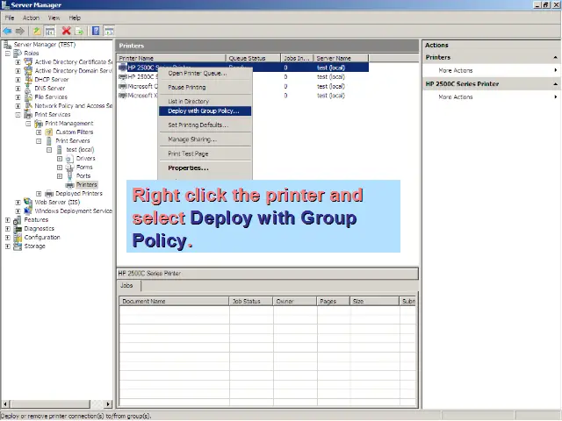Click left arrow of tree horizontal scrollbar
The image size is (562, 421).
(5, 404)
